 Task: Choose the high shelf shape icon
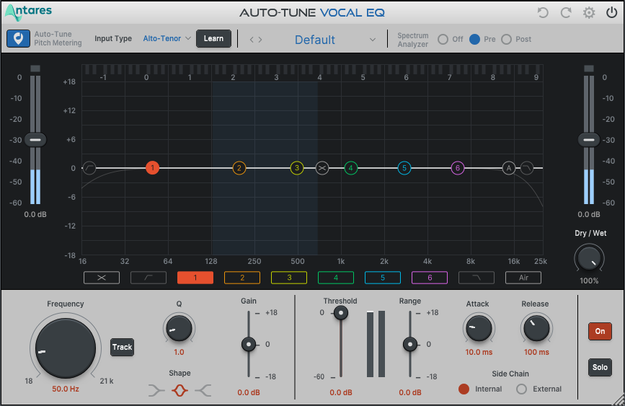pyautogui.click(x=203, y=390)
